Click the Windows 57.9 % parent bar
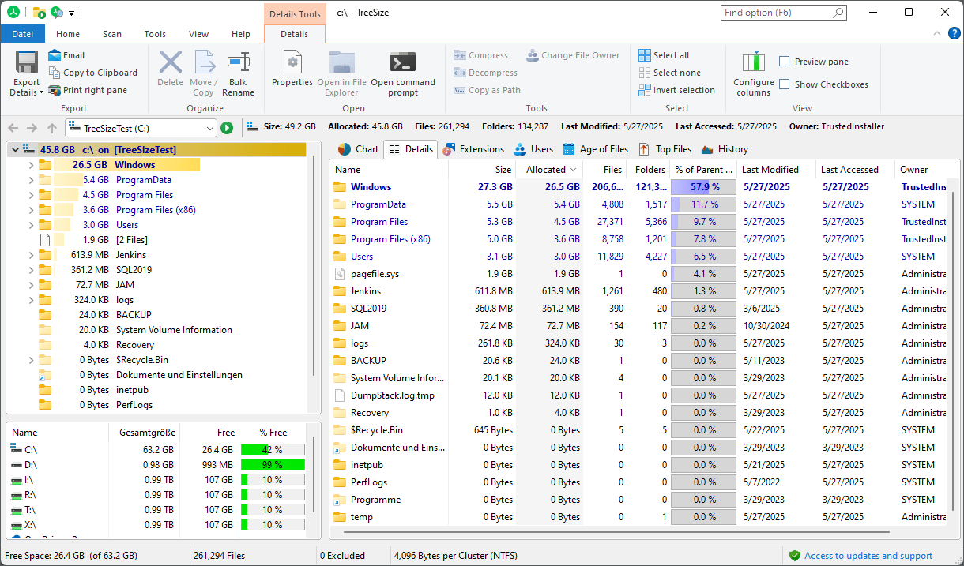The image size is (964, 566). (703, 187)
